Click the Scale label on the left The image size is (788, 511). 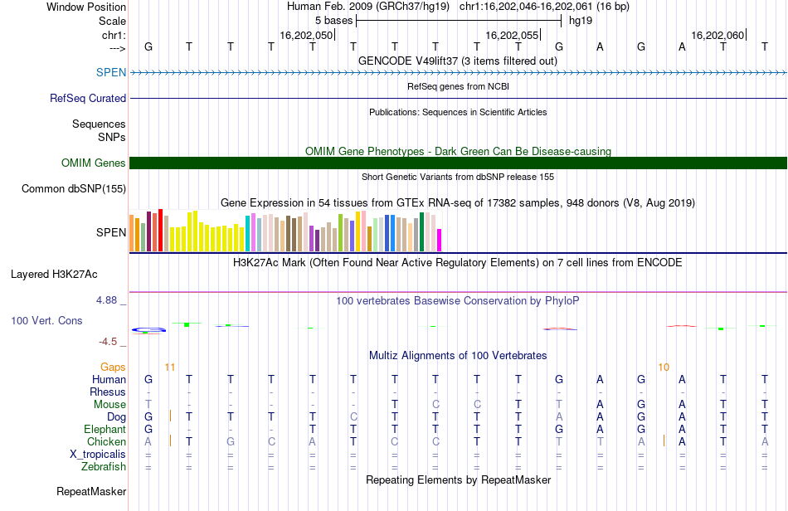(x=112, y=21)
